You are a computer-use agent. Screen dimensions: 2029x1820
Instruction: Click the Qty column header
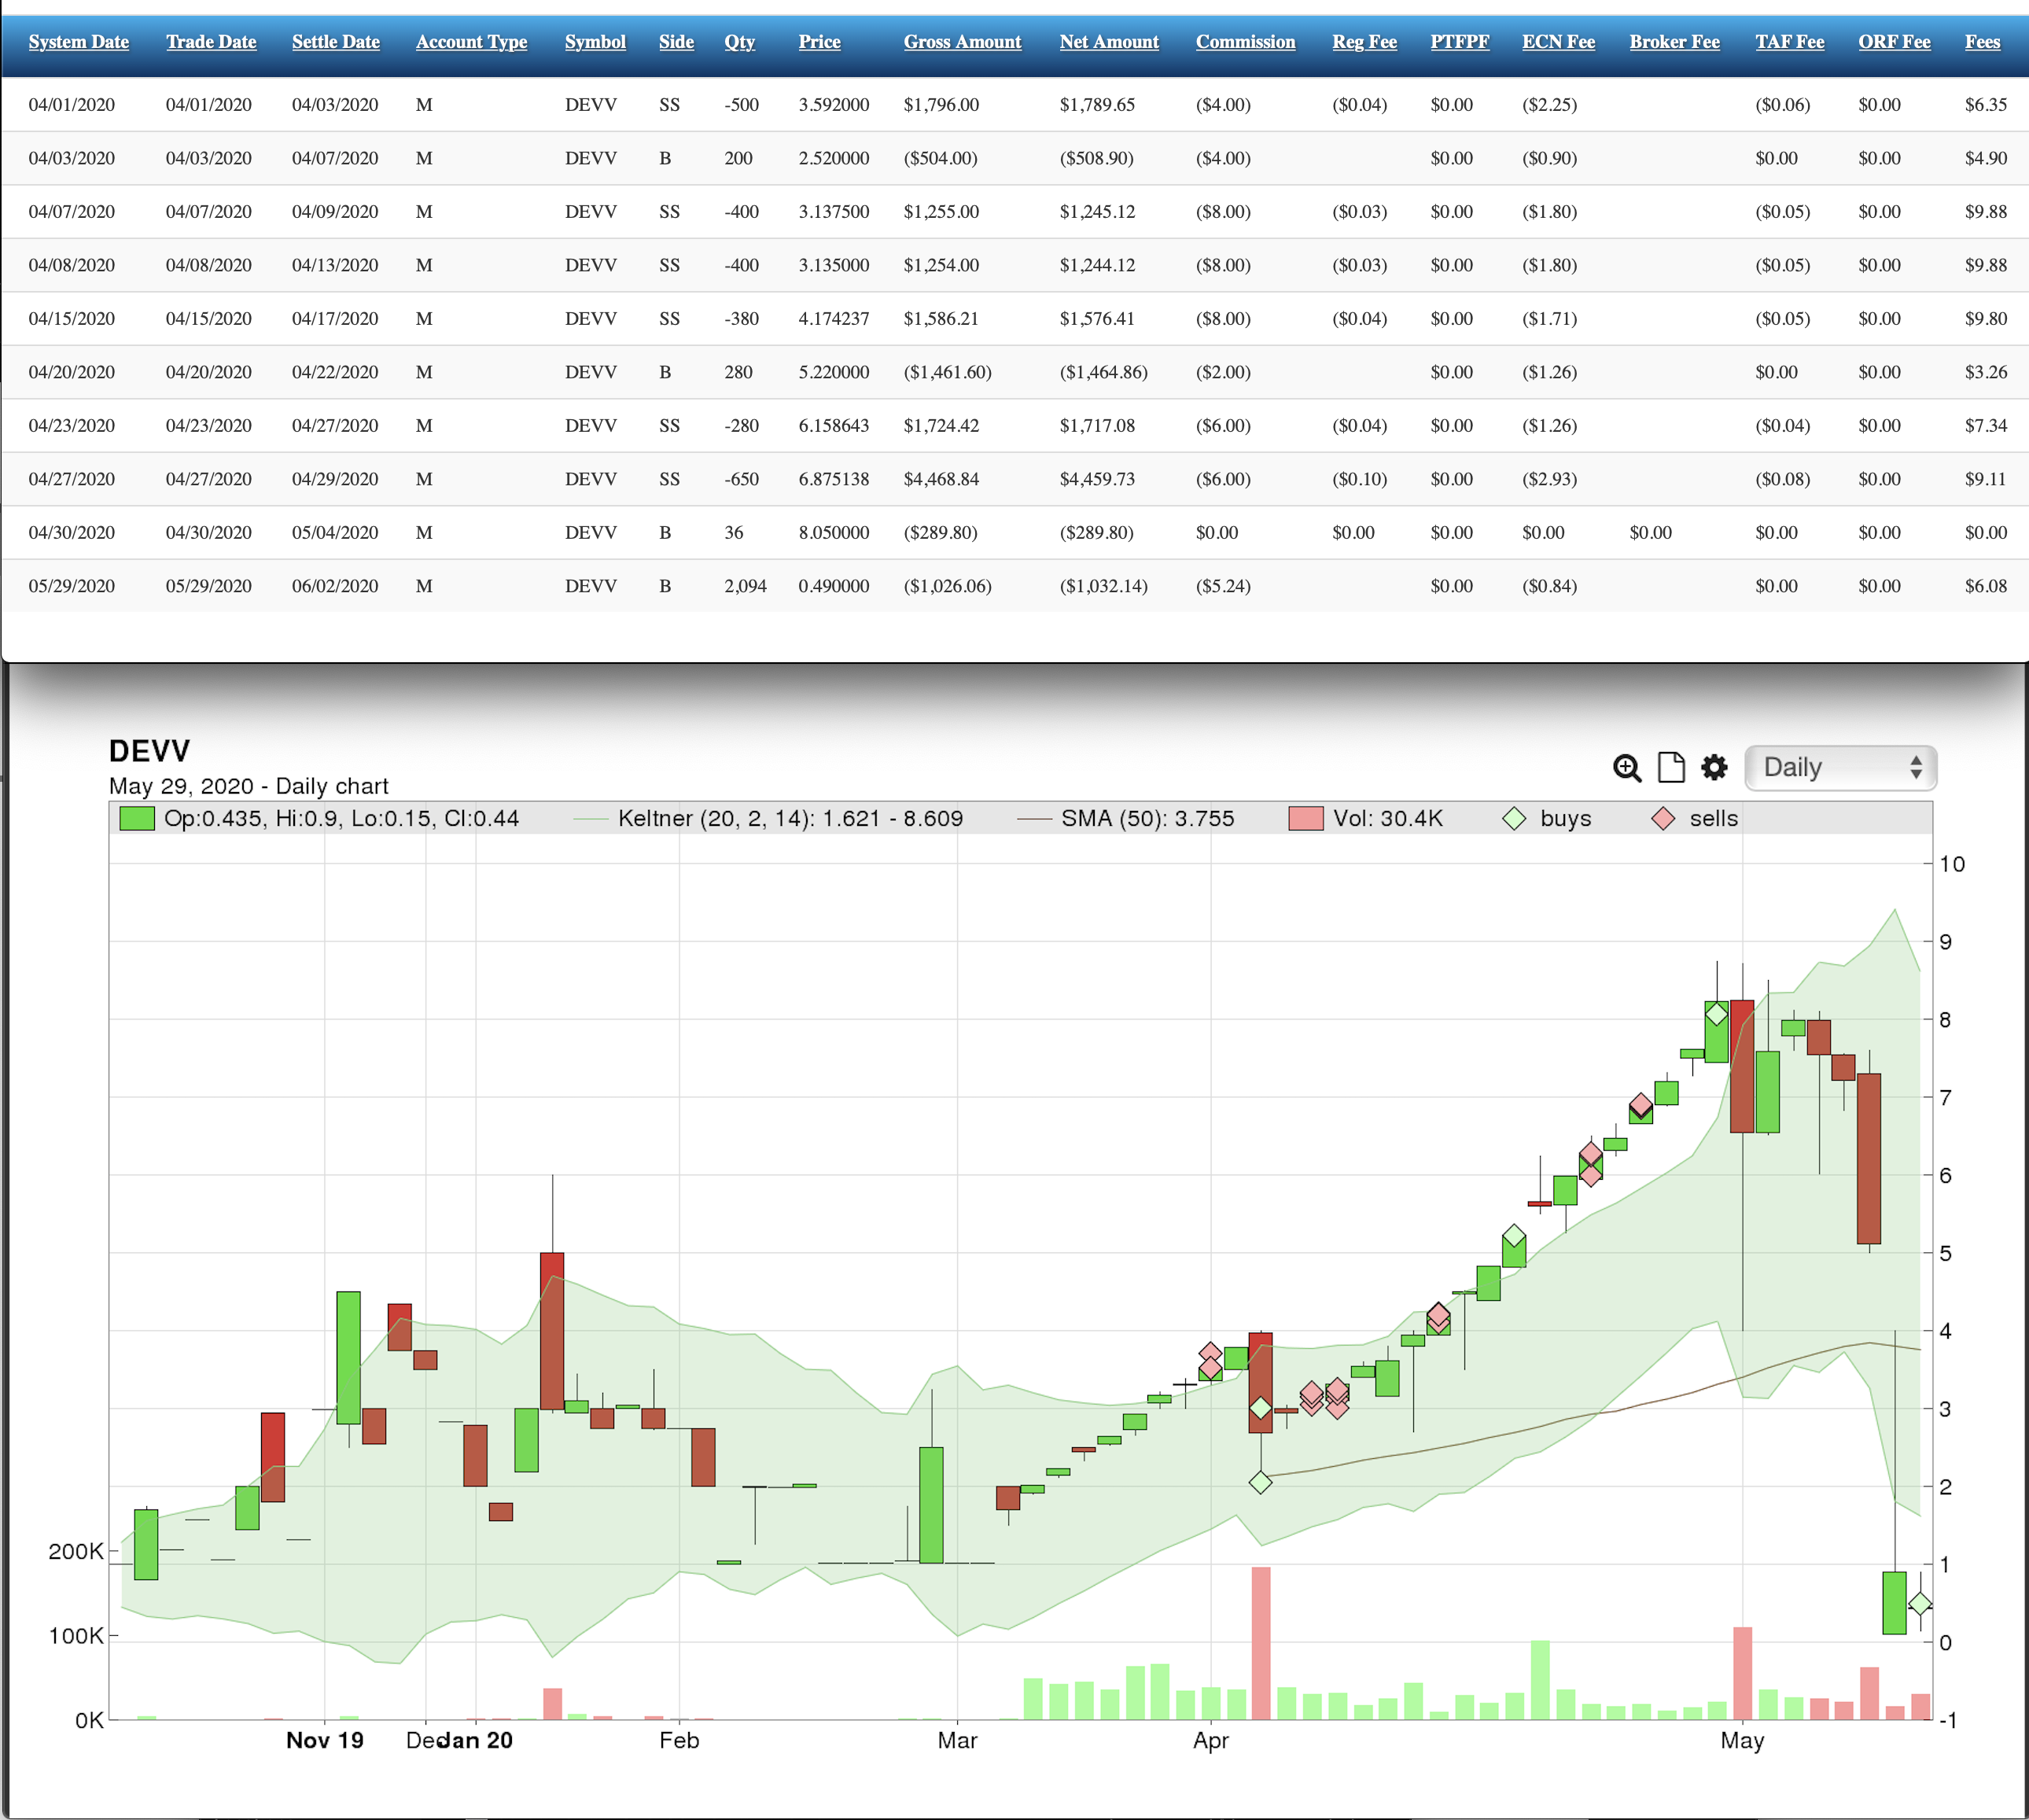(739, 42)
